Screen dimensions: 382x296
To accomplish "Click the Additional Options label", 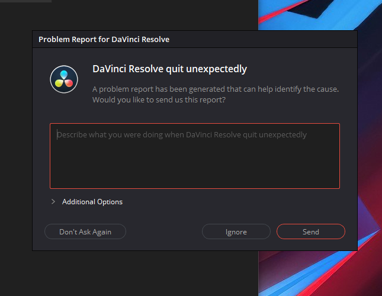I will (92, 202).
